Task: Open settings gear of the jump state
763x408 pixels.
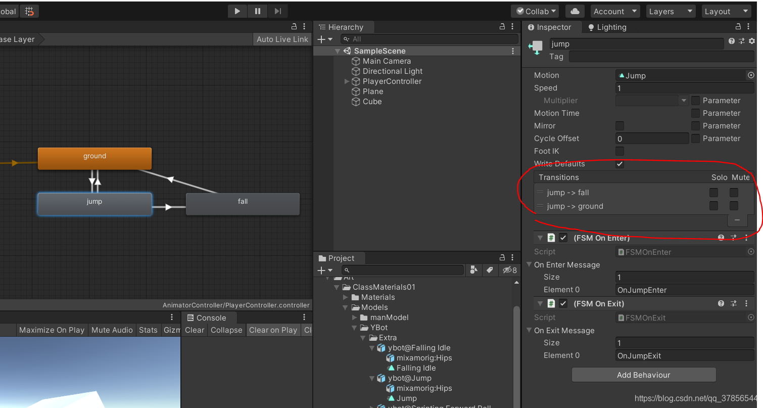Action: point(751,41)
